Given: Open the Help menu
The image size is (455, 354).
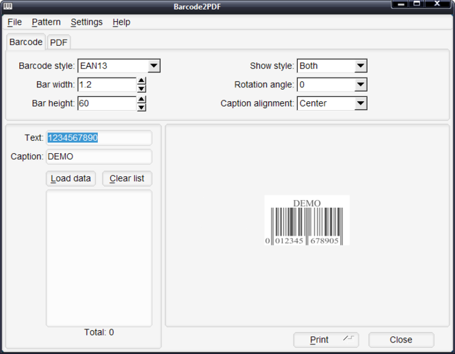Looking at the screenshot, I should (x=121, y=22).
